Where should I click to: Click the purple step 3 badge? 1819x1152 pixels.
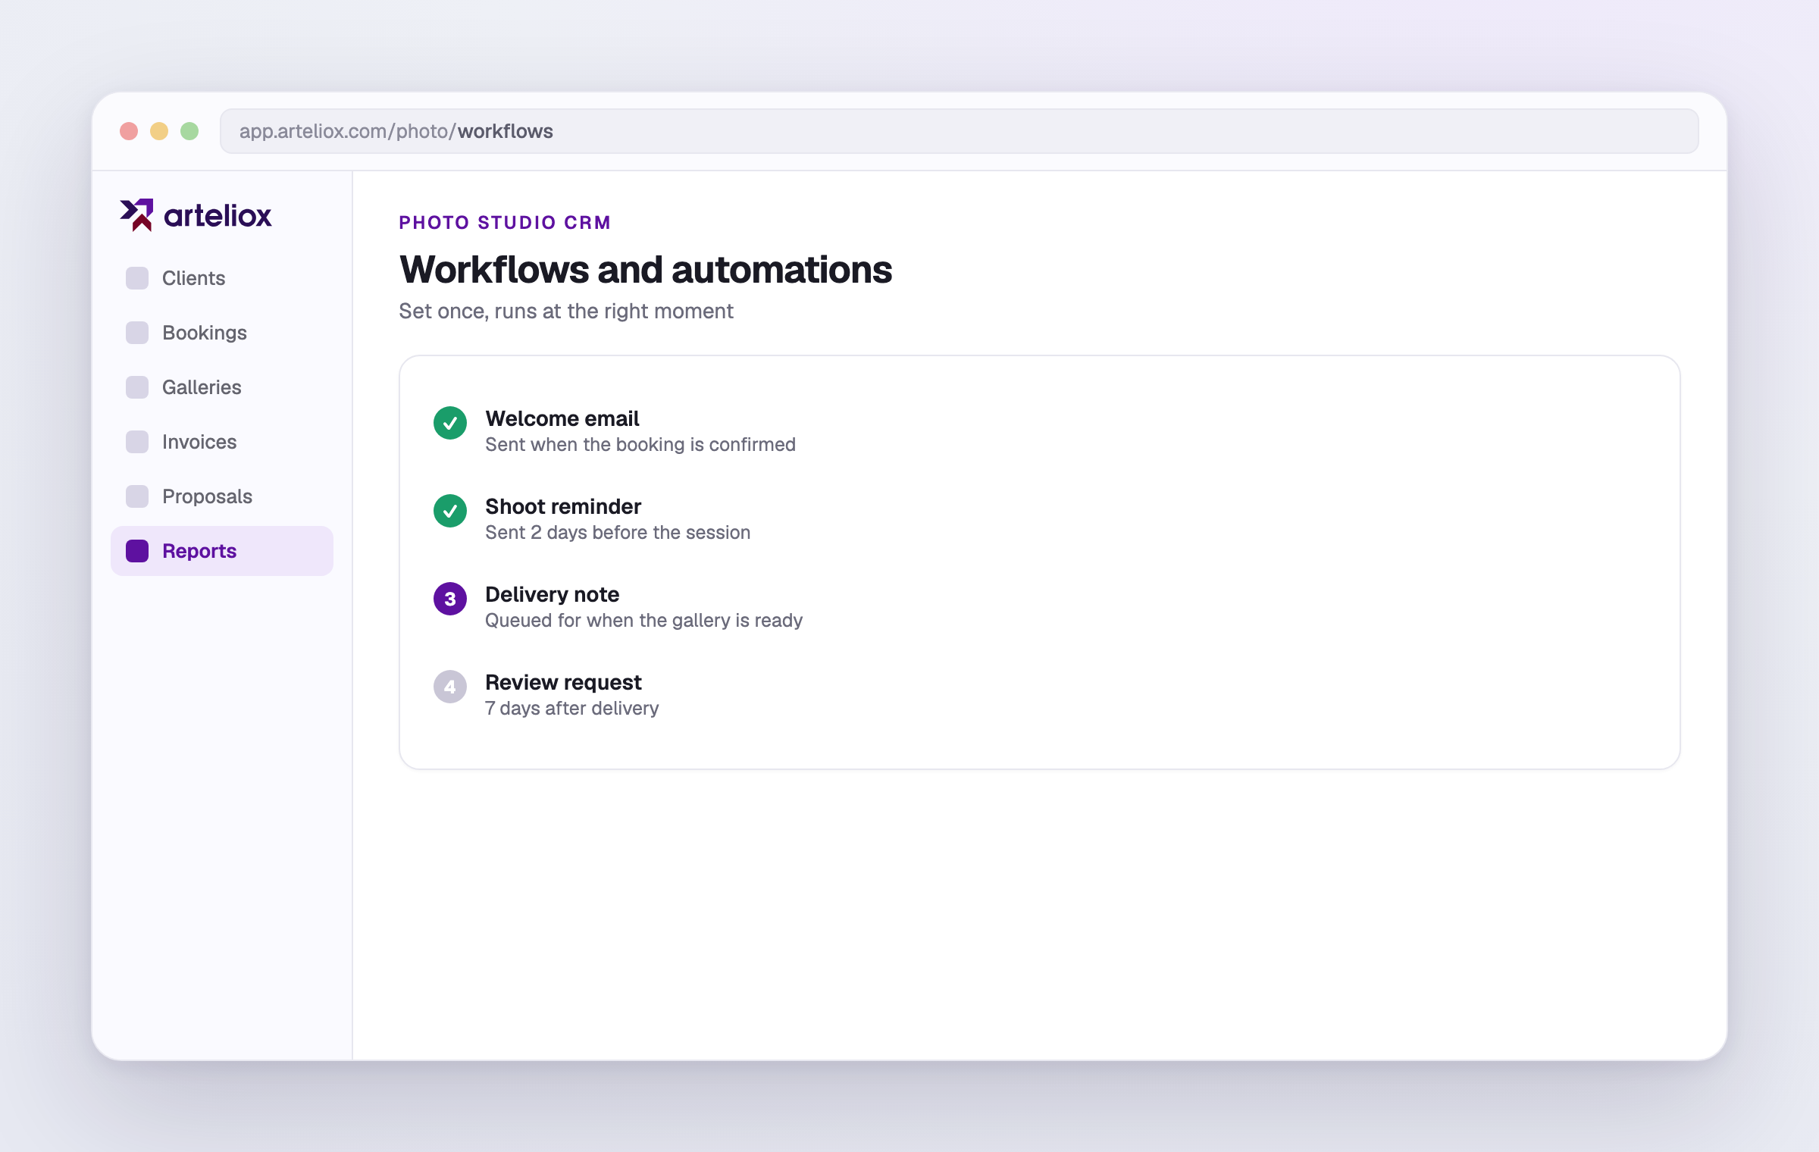pyautogui.click(x=450, y=599)
